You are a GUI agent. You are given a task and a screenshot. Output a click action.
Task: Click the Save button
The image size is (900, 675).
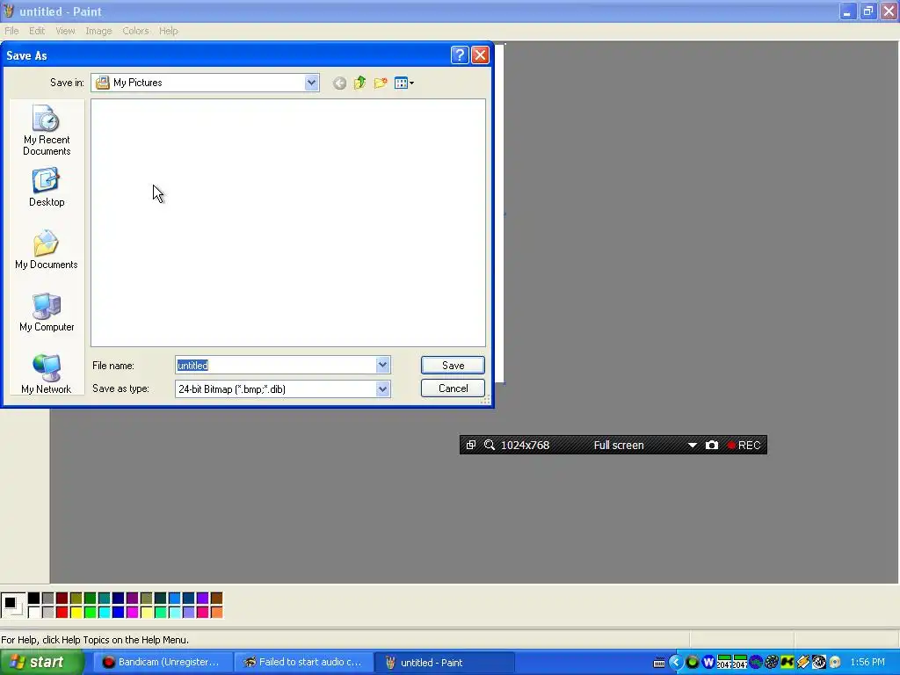(x=453, y=365)
